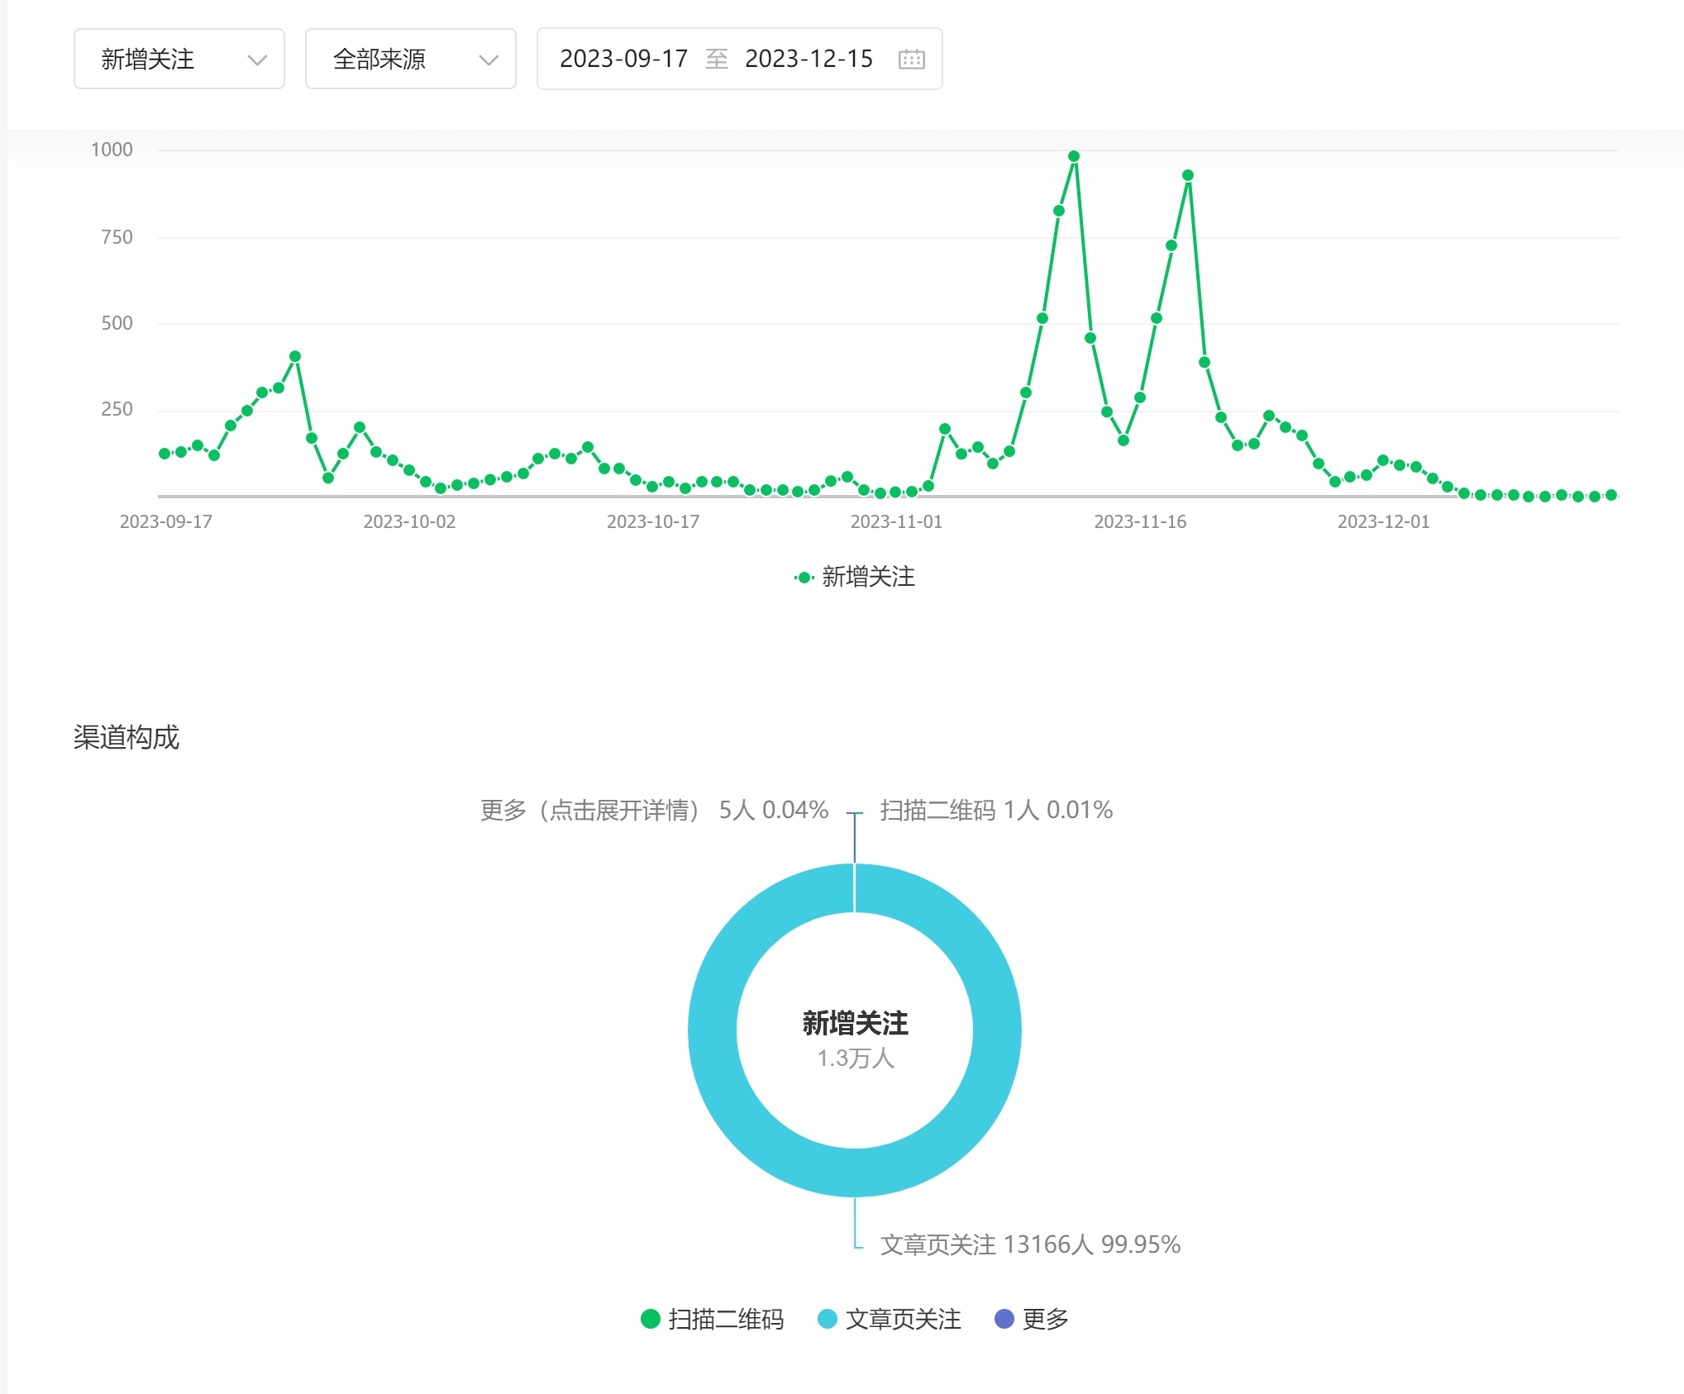The width and height of the screenshot is (1684, 1394).
Task: Click end date 2023-12-15 field
Action: click(x=809, y=59)
